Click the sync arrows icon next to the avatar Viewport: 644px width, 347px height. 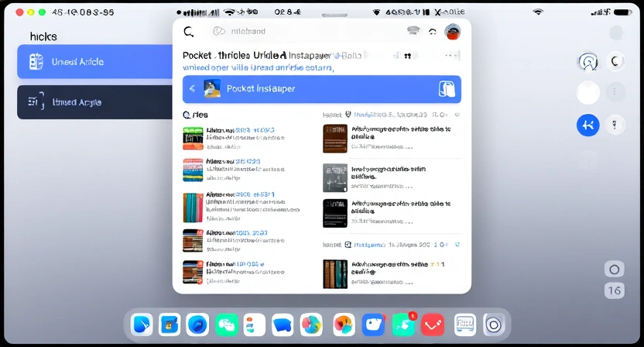(433, 32)
